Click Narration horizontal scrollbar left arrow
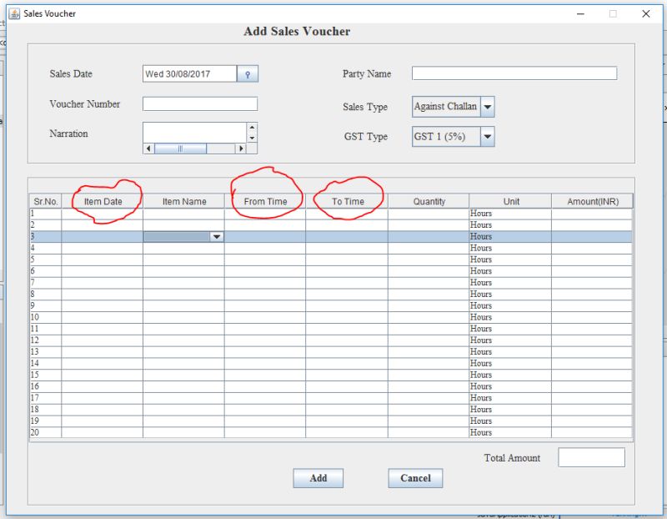The width and height of the screenshot is (667, 519). (x=148, y=149)
